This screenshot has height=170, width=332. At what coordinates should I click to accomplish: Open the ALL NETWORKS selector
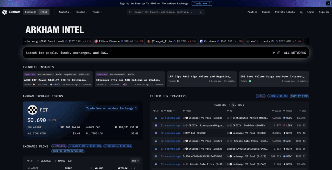click(295, 53)
